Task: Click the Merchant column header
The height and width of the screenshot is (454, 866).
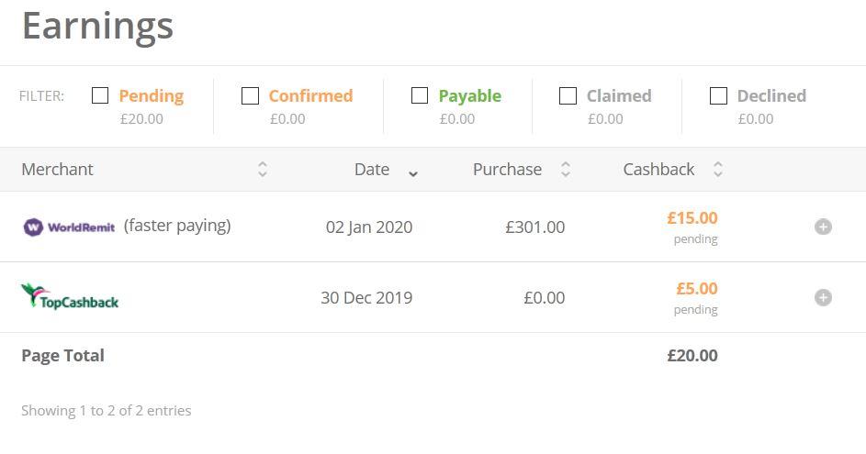Action: (57, 170)
